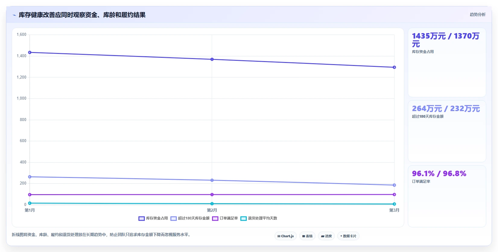Click the 订单满足率 card caption
This screenshot has height=252, width=498.
coord(421,182)
